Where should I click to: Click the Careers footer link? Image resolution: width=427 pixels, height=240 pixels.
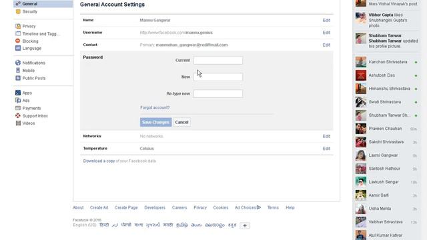[x=179, y=207]
